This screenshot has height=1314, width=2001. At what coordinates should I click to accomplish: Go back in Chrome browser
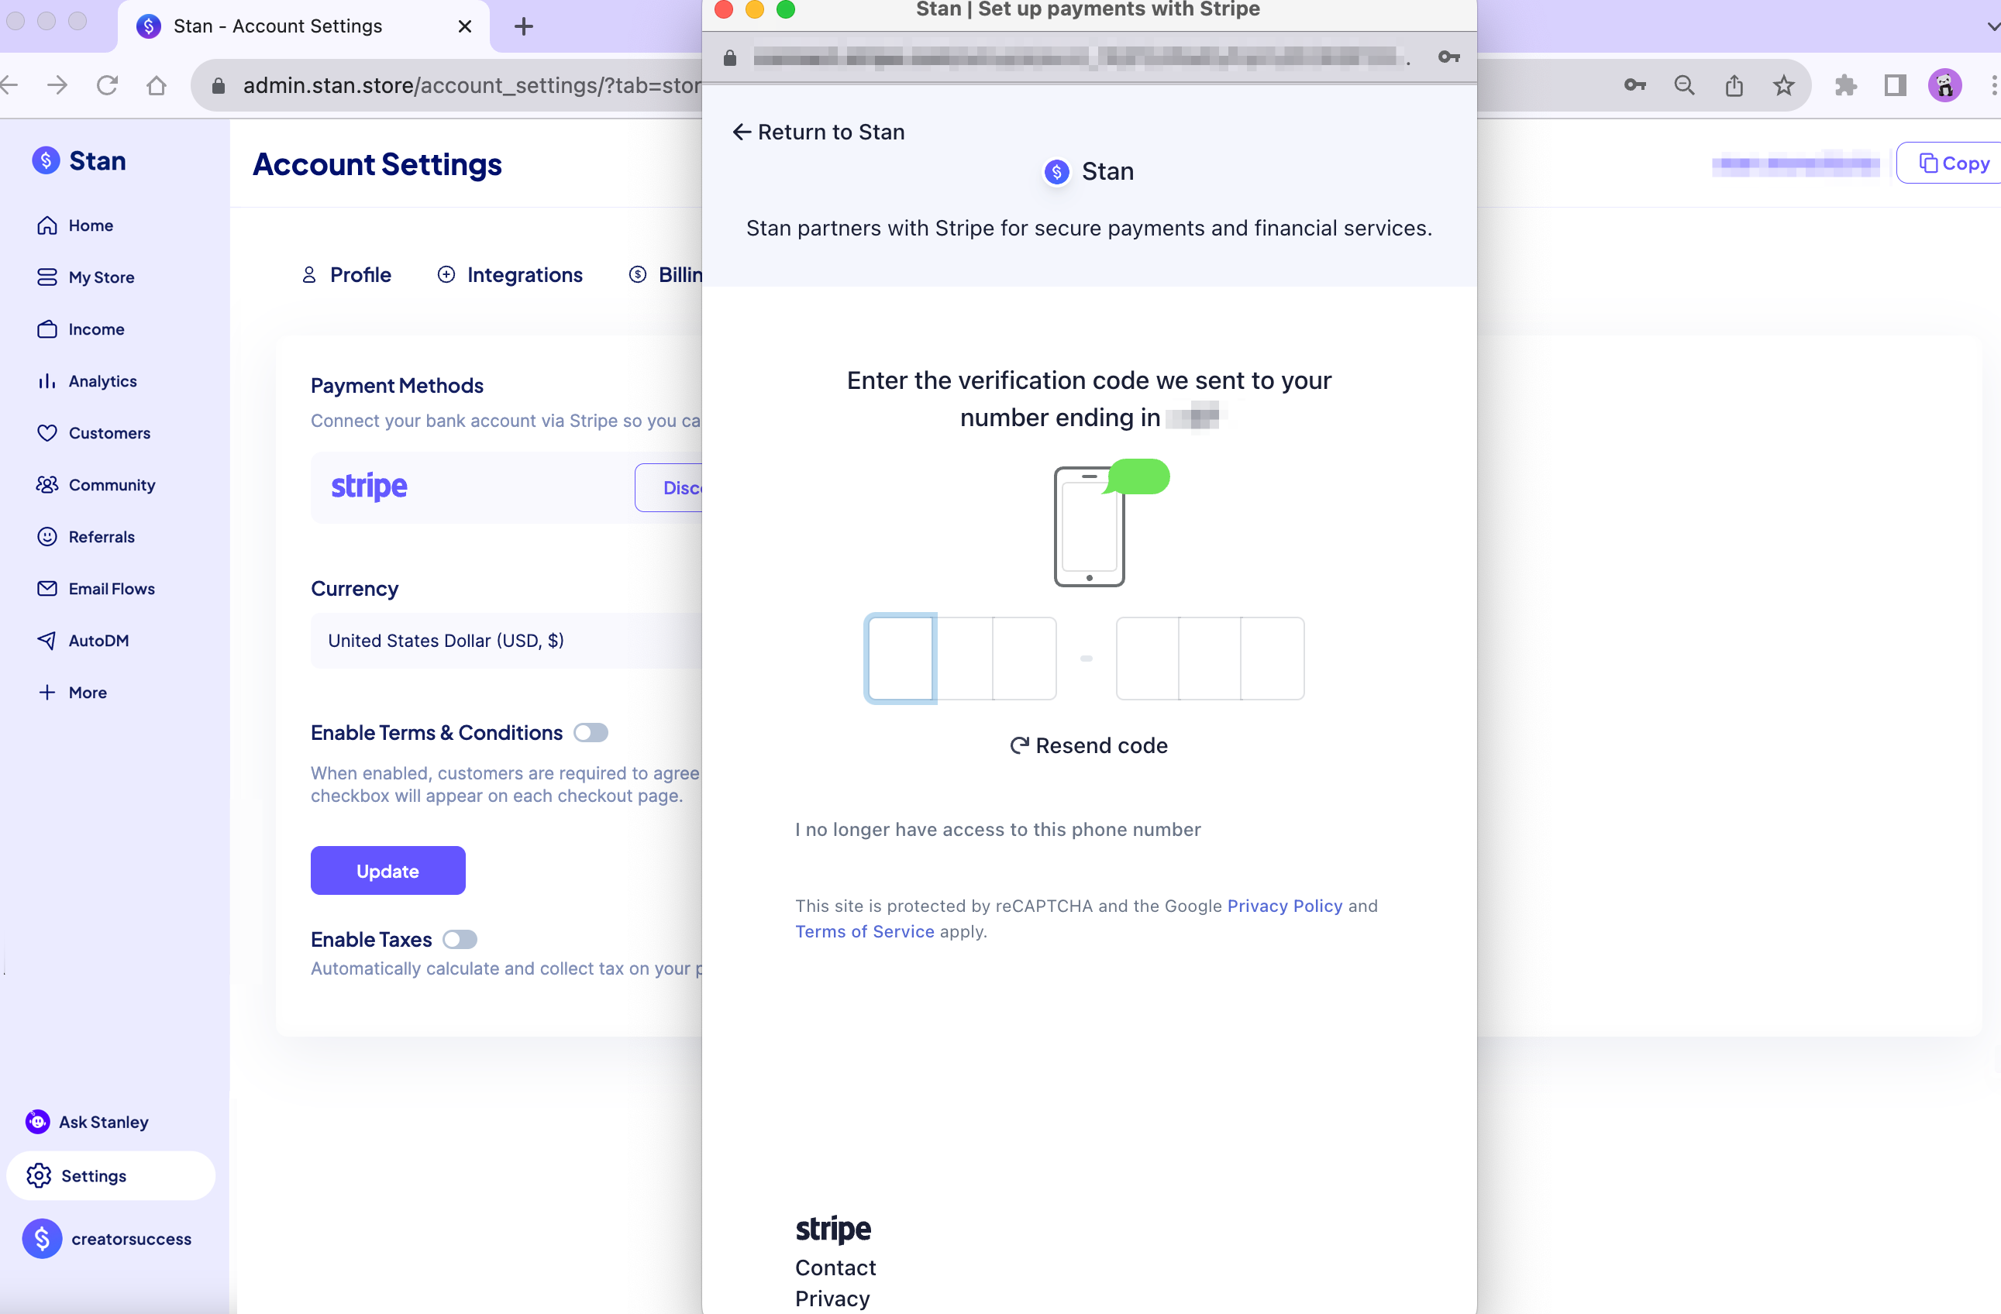pyautogui.click(x=9, y=85)
